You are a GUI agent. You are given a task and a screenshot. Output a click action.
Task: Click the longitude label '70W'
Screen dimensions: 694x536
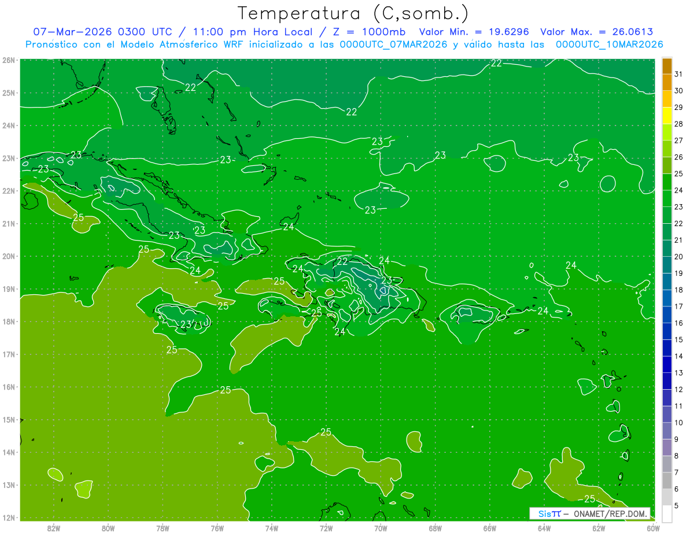pos(381,528)
